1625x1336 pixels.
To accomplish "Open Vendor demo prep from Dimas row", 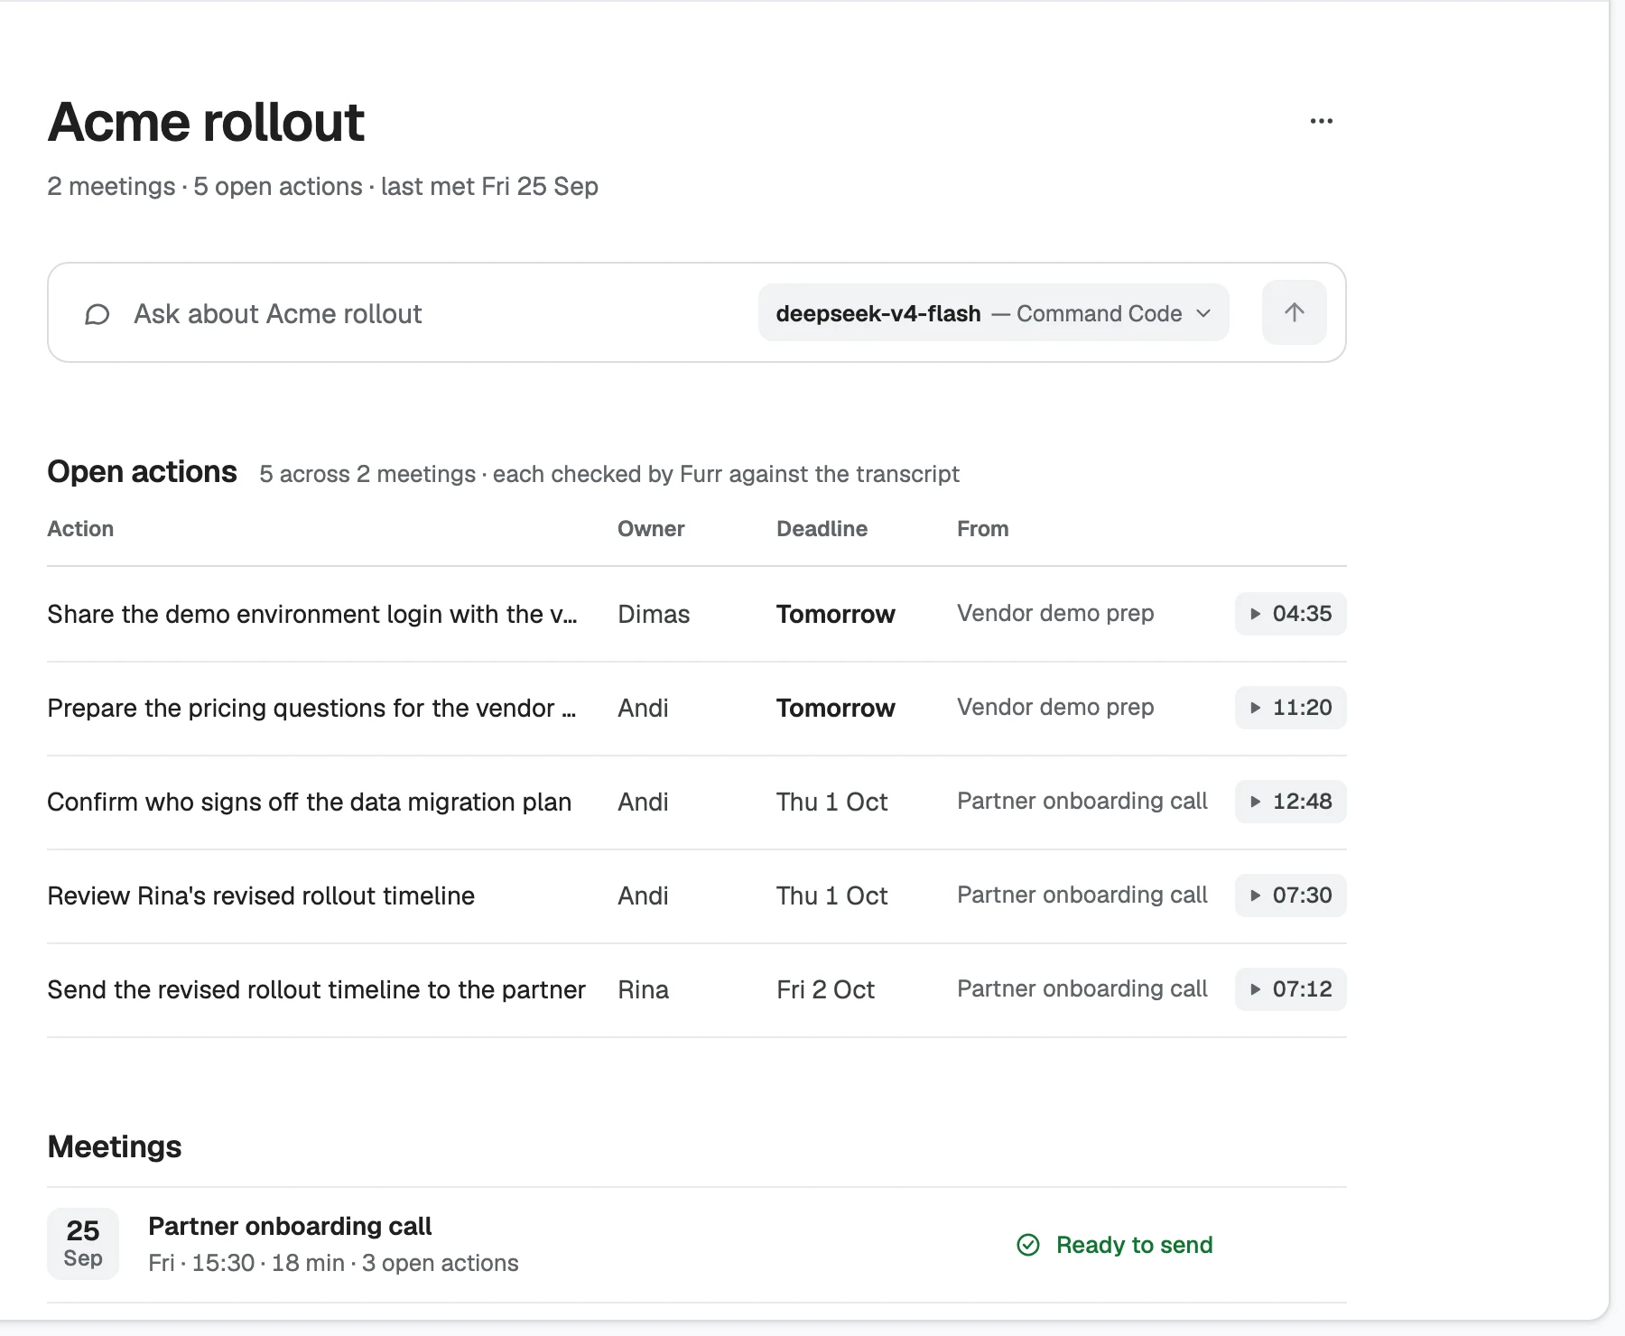I will point(1055,614).
